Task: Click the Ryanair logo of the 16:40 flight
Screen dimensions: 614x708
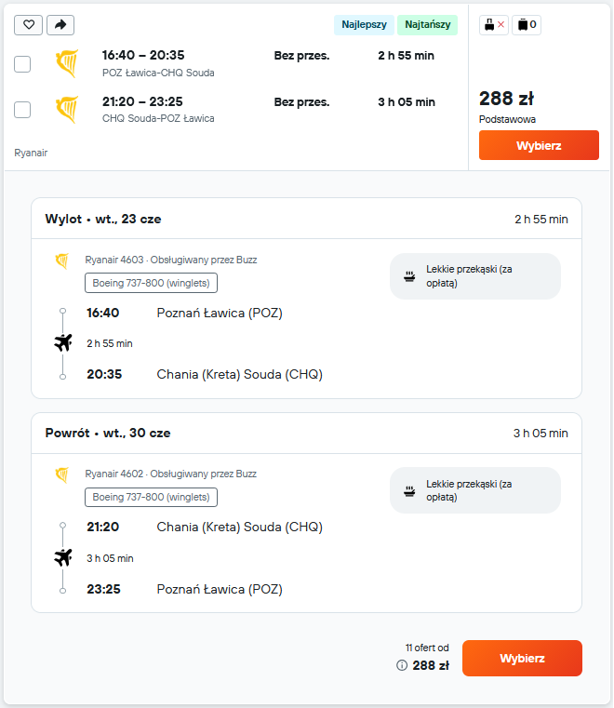Action: pyautogui.click(x=67, y=63)
